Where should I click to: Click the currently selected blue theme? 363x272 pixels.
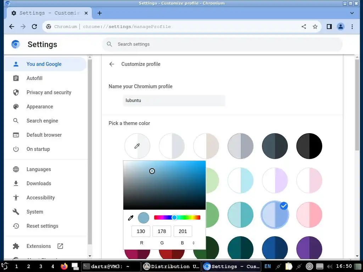(x=275, y=215)
